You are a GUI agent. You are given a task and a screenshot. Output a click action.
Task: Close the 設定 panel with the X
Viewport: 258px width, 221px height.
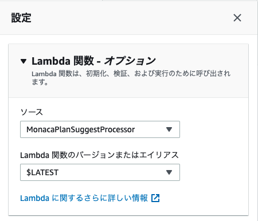pyautogui.click(x=237, y=18)
